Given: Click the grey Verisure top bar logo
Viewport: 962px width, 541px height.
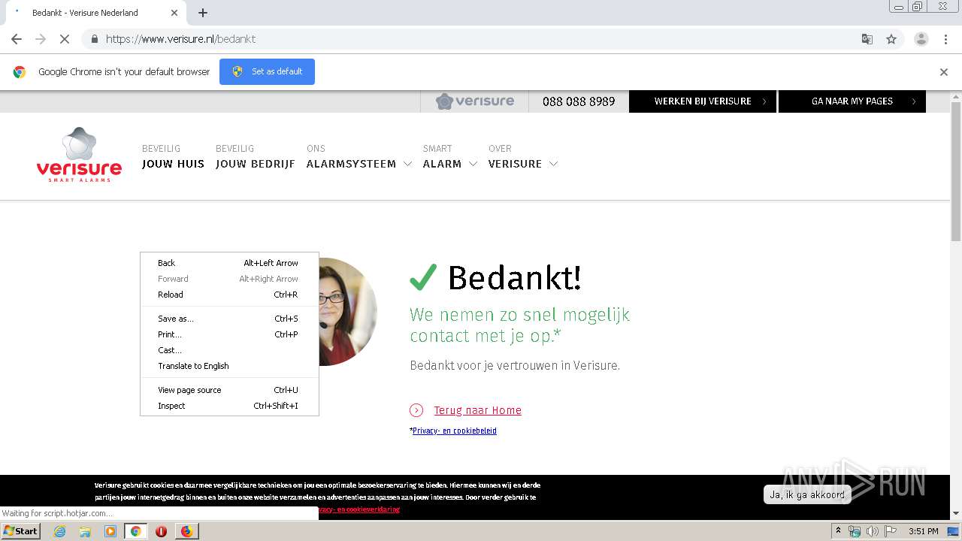Looking at the screenshot, I should point(475,101).
